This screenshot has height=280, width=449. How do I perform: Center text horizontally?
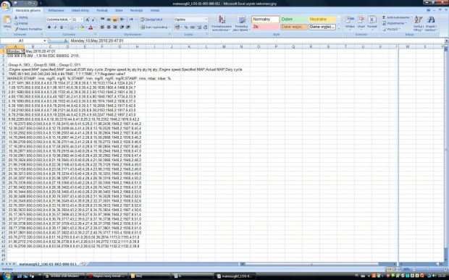point(109,27)
